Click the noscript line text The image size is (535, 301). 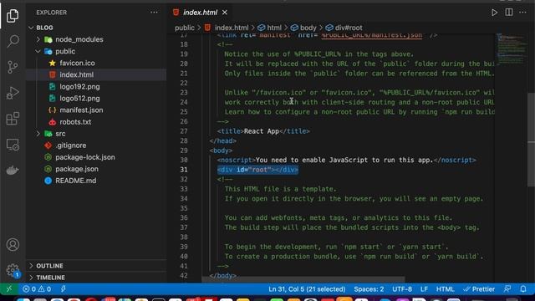(346, 160)
